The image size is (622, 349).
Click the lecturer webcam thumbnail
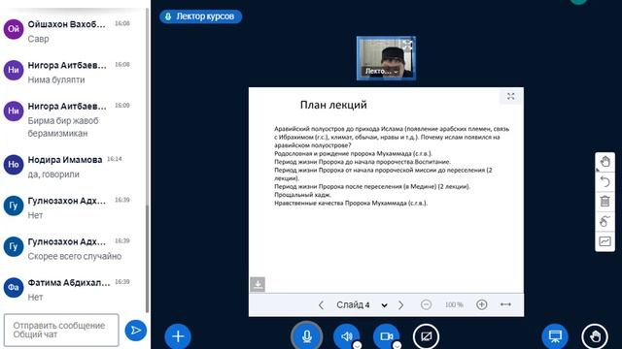[x=386, y=58]
